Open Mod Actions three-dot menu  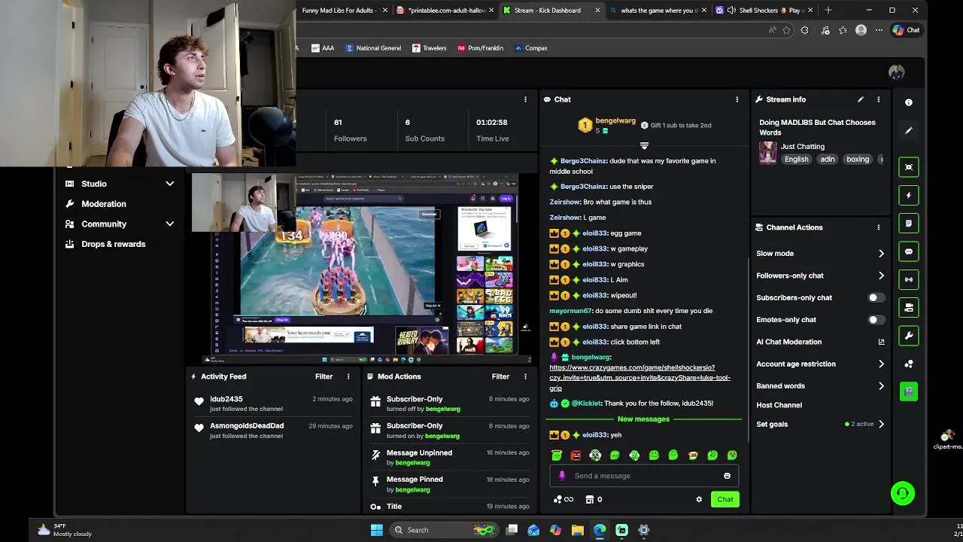tap(525, 376)
